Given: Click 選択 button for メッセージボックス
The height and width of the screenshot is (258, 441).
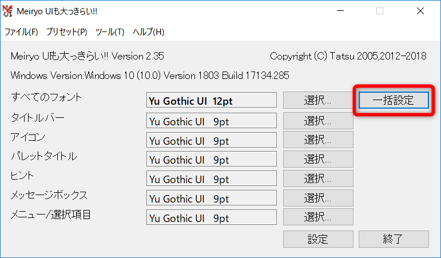Looking at the screenshot, I should [x=318, y=198].
